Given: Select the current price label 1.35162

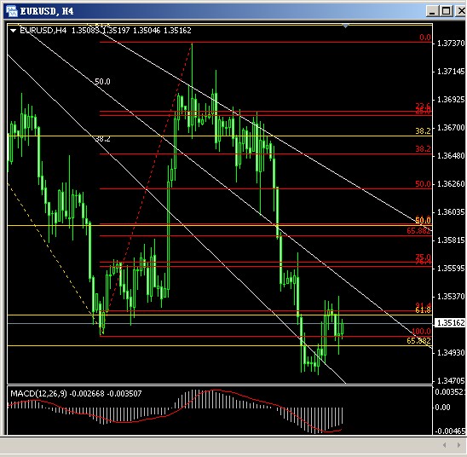Looking at the screenshot, I should coord(450,323).
